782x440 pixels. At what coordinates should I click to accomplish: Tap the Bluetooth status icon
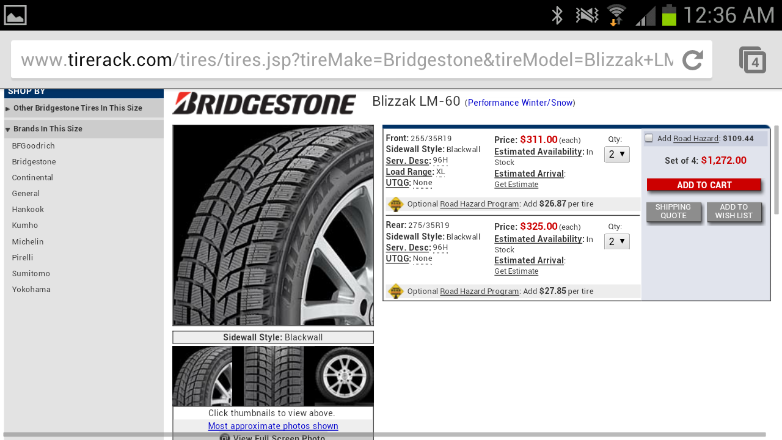click(557, 15)
